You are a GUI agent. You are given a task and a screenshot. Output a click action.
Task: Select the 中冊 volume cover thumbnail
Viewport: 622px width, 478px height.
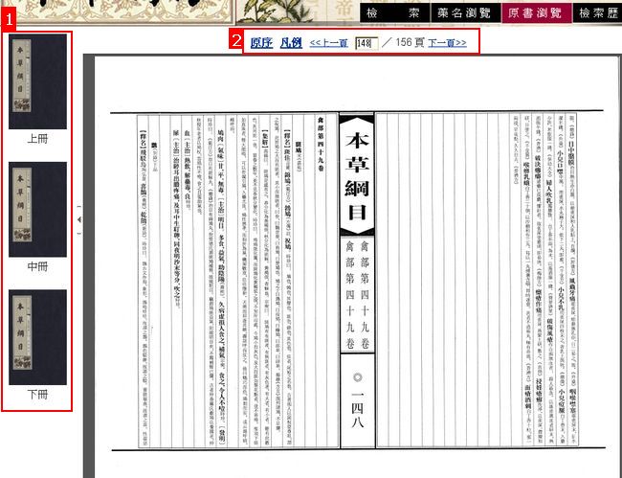[x=37, y=209]
